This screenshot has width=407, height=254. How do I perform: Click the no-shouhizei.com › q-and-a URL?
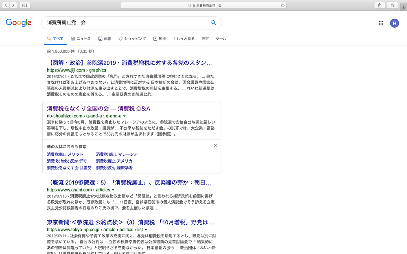[x=84, y=116]
